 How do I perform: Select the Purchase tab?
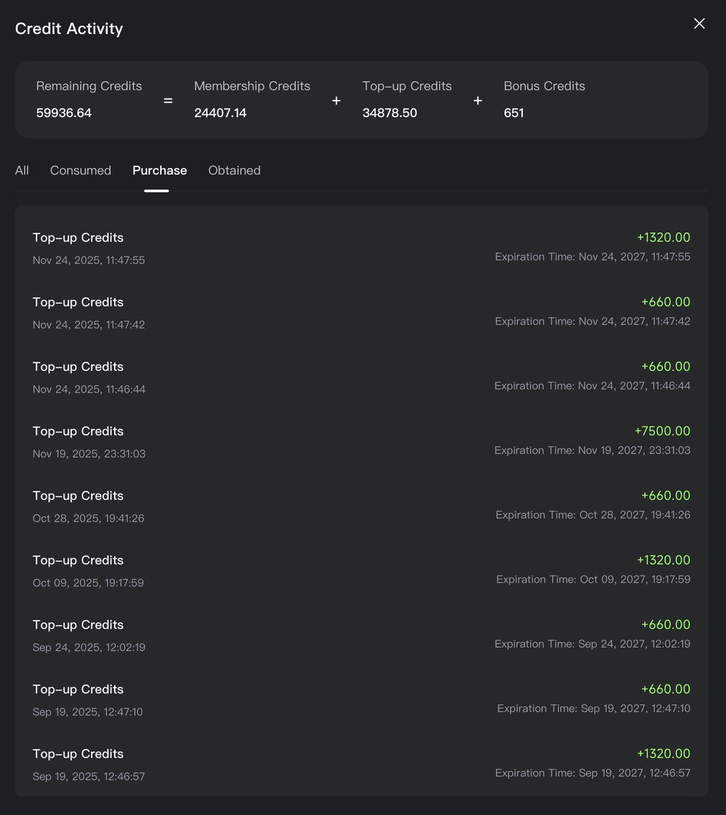160,170
